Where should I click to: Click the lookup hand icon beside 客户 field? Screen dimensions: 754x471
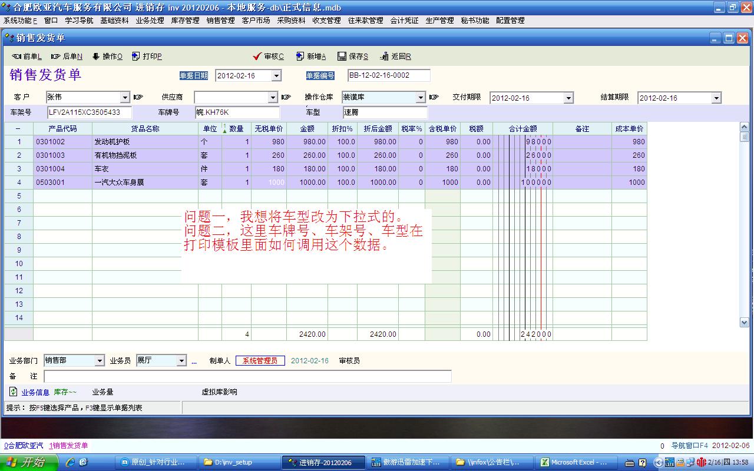tap(138, 98)
